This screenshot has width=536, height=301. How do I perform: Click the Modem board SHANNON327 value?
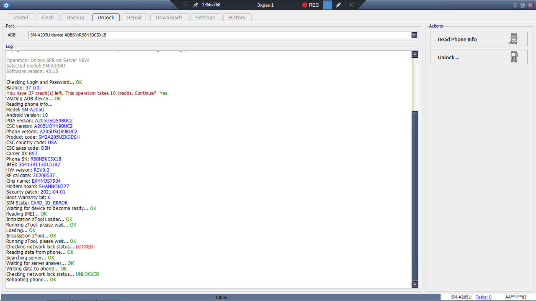click(54, 186)
